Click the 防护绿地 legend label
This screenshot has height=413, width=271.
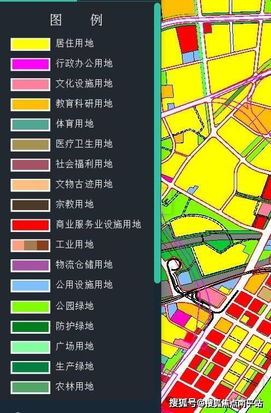74,326
